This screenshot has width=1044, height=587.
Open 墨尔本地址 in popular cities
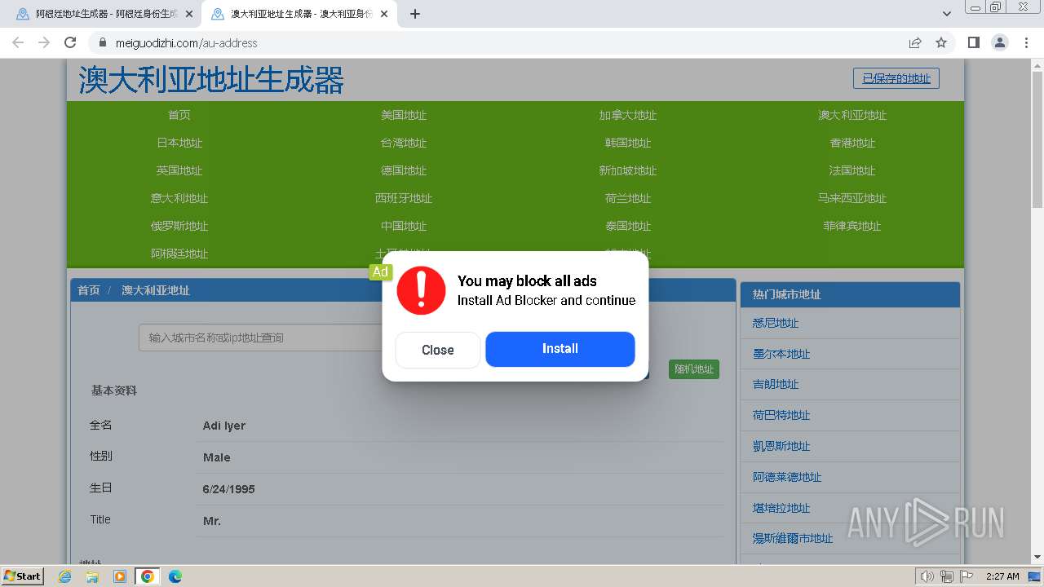click(781, 354)
